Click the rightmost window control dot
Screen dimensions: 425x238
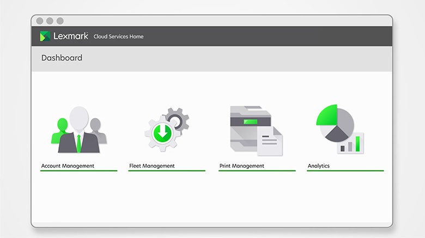(x=60, y=21)
